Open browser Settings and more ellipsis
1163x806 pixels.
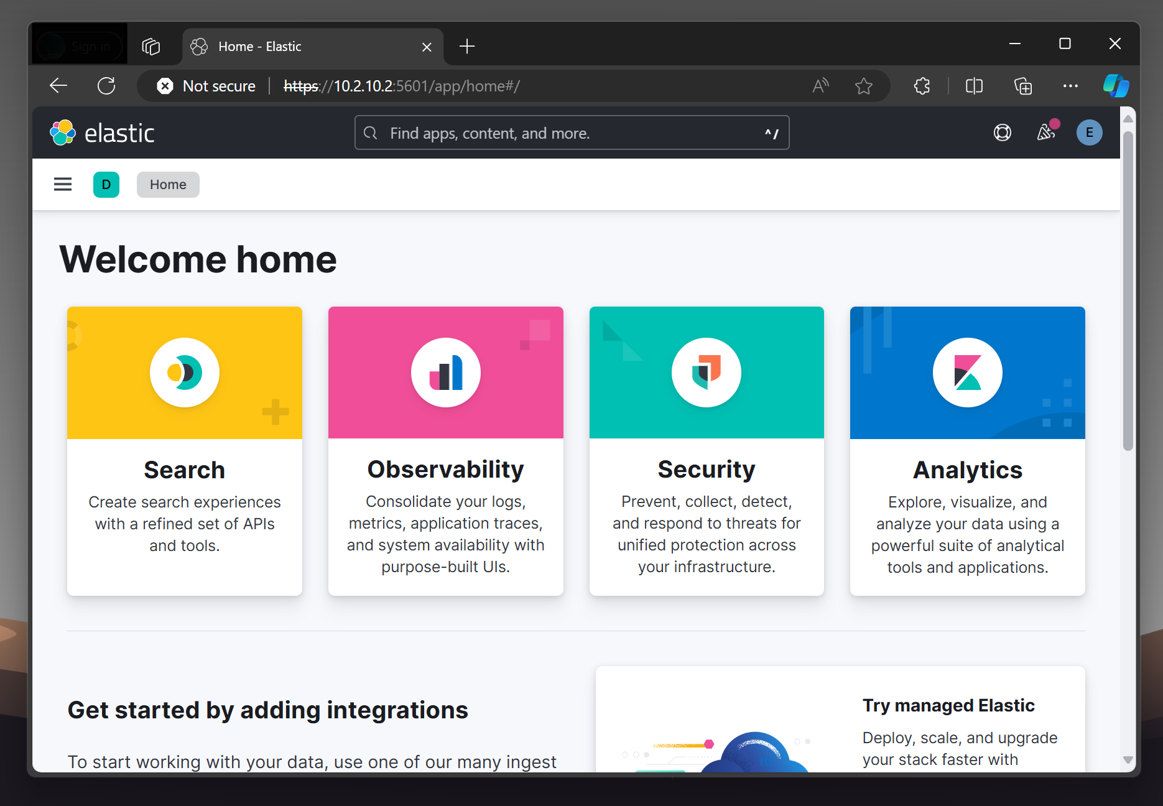point(1070,86)
